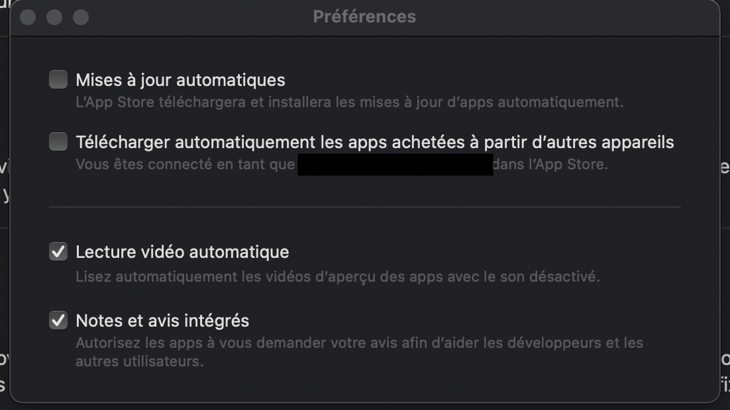The image size is (730, 410).
Task: Tick the checkbox for downloading purchased apps automatically
Action: tap(58, 142)
